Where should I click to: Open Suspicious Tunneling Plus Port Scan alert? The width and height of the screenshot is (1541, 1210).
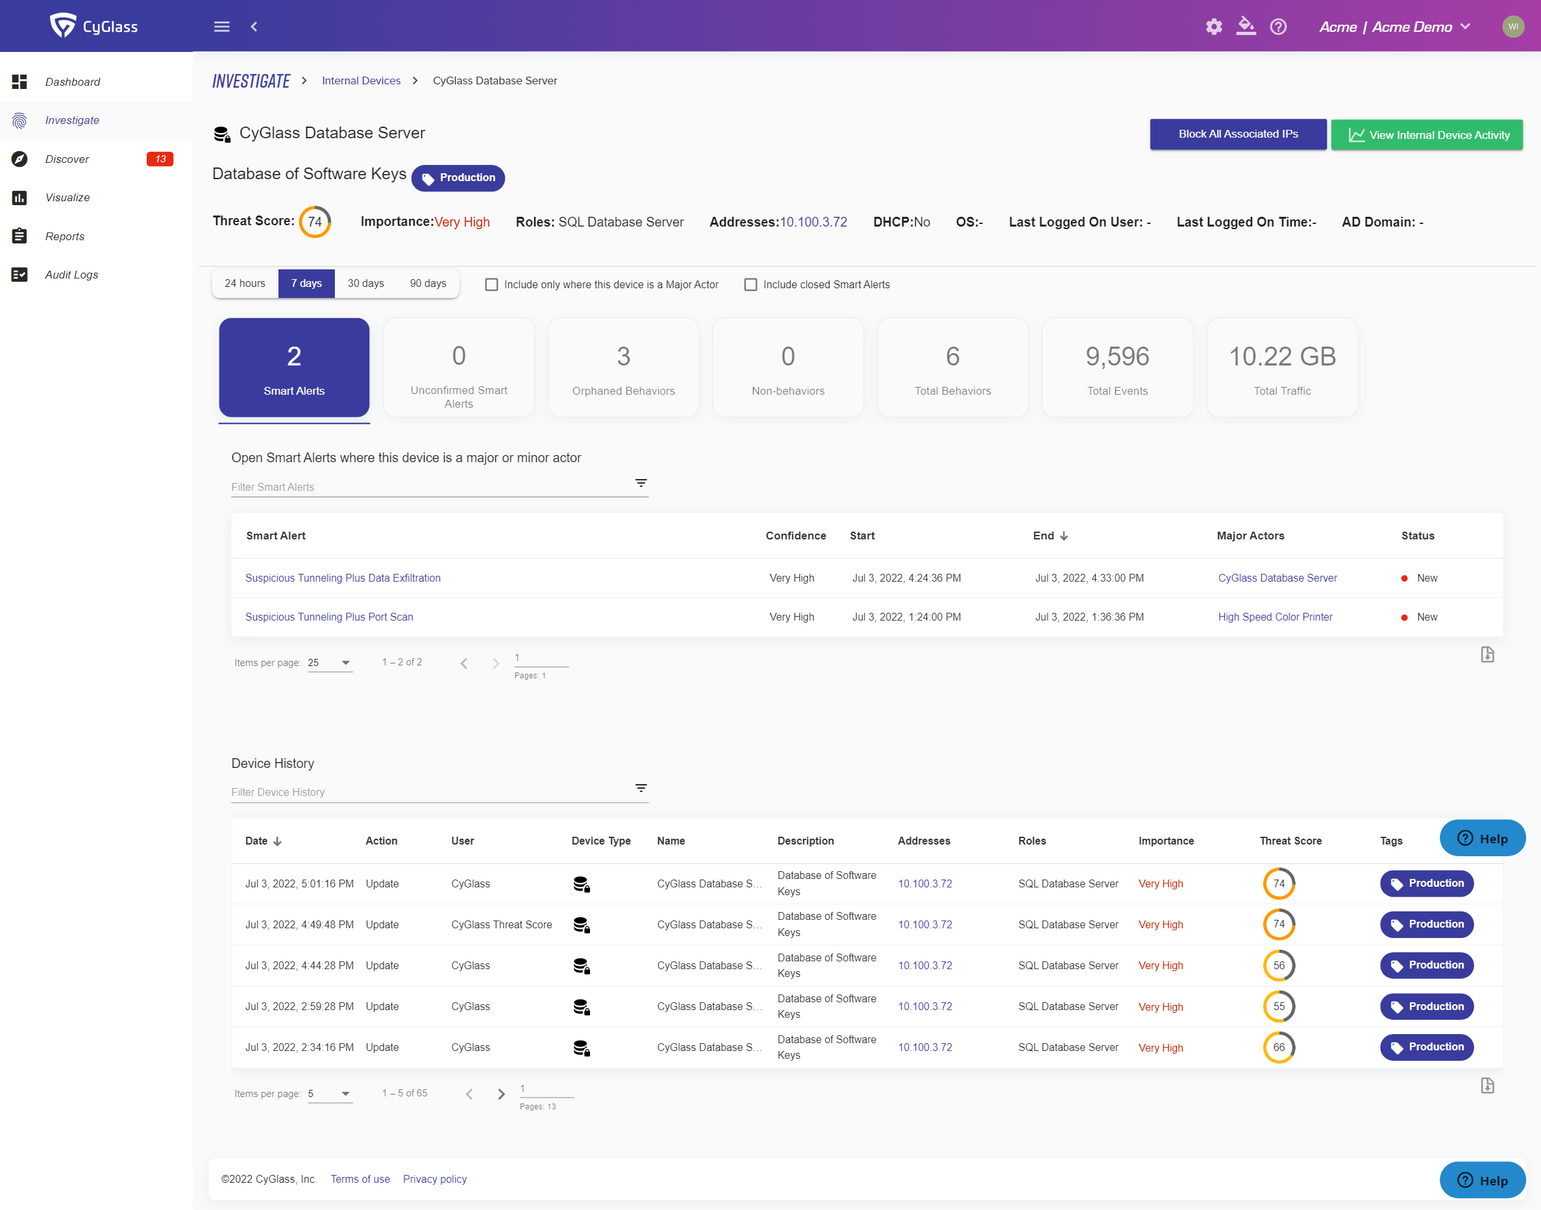tap(328, 617)
